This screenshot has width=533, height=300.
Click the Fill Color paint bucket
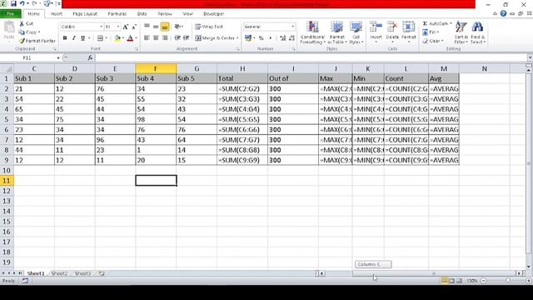pyautogui.click(x=117, y=38)
